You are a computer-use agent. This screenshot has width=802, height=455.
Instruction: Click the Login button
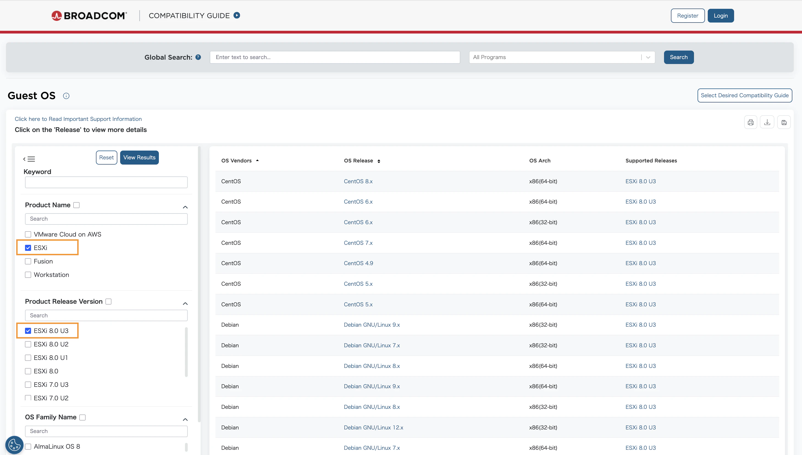point(721,16)
